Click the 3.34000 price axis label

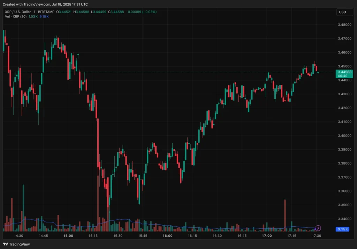tap(344, 219)
